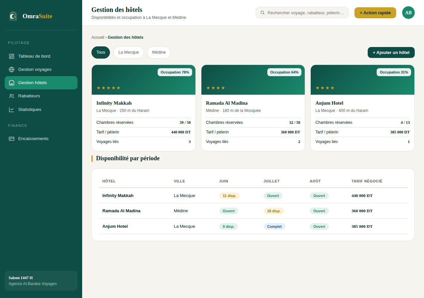Screen dimensions: 424x298
Task: Click the Rabatteurs people icon
Action: 12,96
